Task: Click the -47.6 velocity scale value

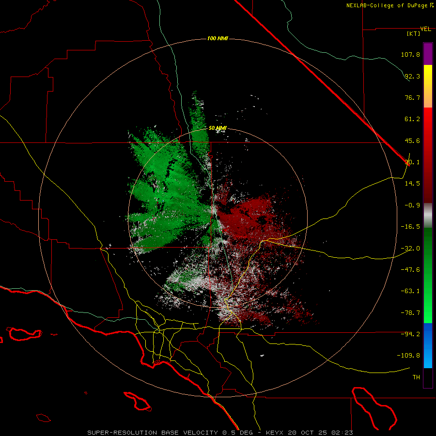Action: [410, 269]
